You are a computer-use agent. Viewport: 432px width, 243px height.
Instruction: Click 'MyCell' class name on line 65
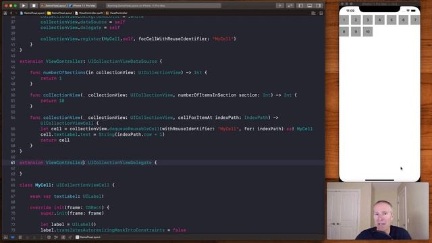[43, 185]
